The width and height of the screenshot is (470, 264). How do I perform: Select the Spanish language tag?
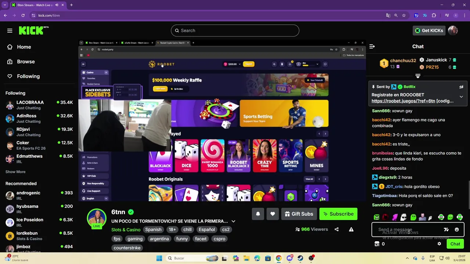tap(153, 230)
